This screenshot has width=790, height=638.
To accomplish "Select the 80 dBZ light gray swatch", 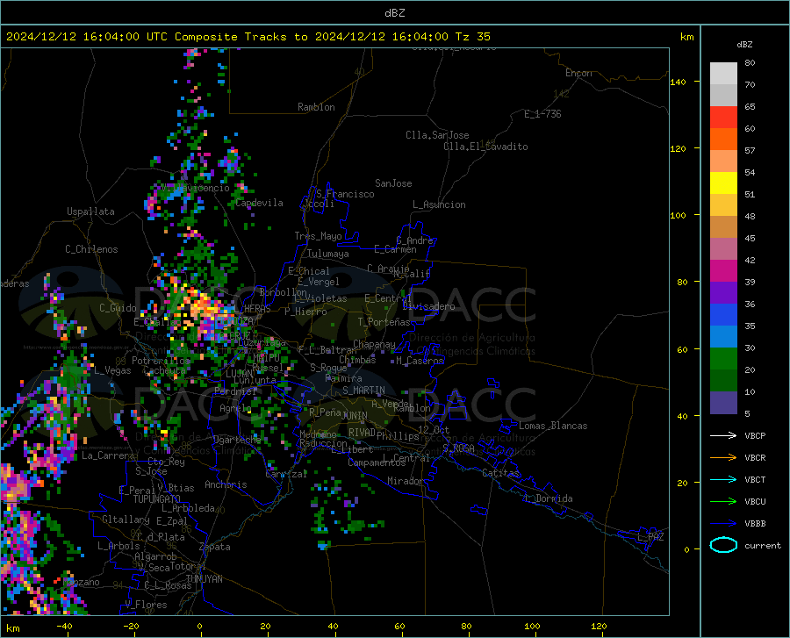I will 723,74.
